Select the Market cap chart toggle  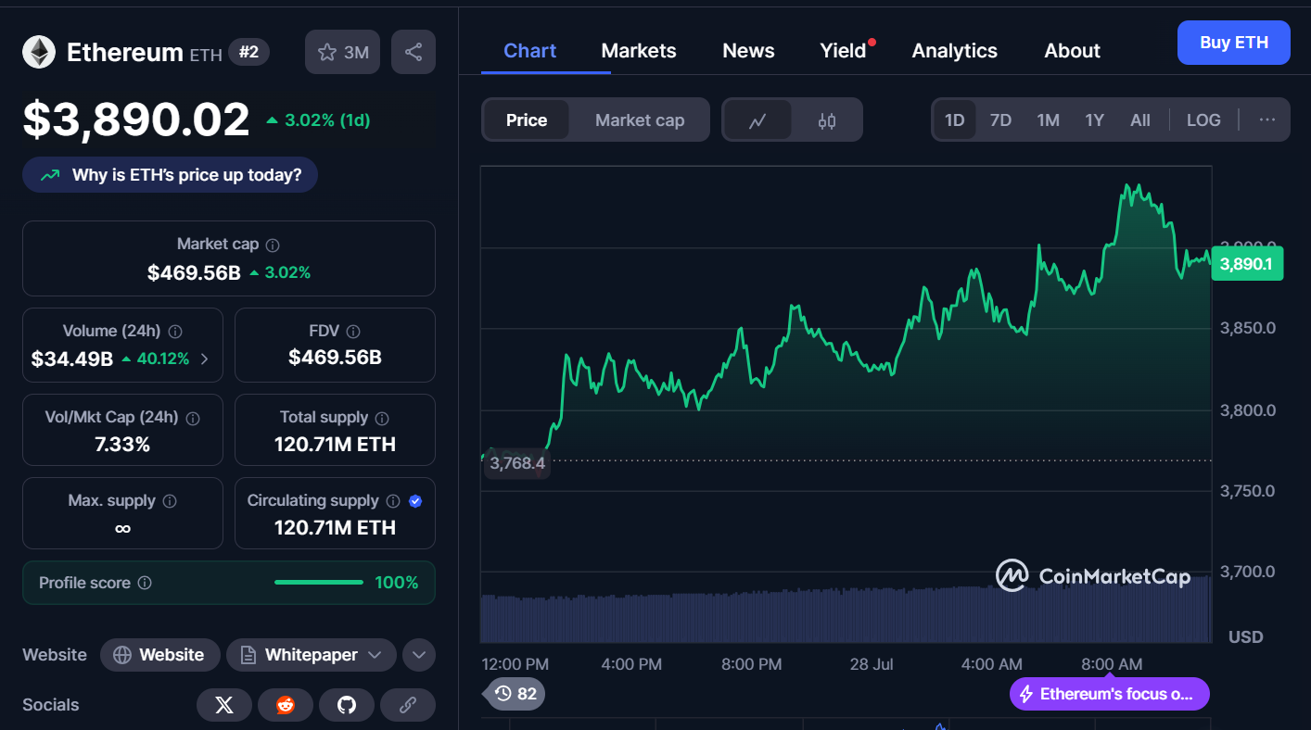[640, 120]
